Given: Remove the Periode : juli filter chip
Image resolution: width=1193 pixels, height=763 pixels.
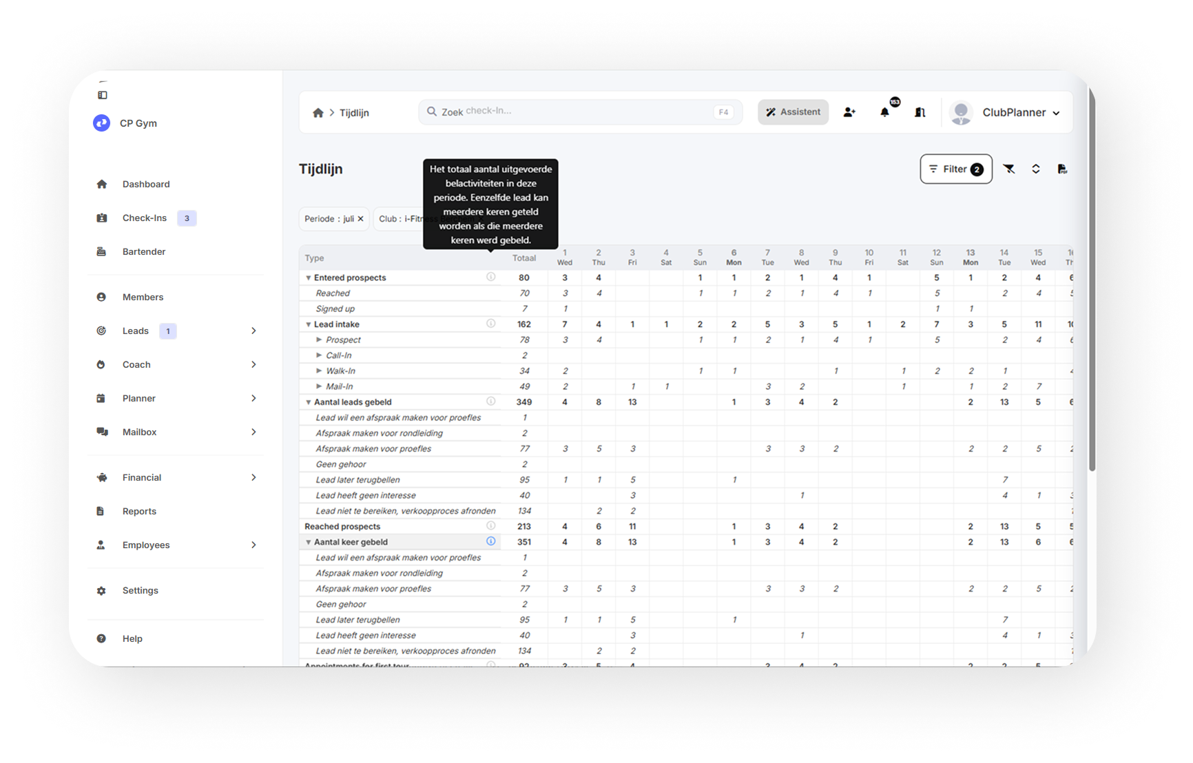Looking at the screenshot, I should pyautogui.click(x=360, y=219).
